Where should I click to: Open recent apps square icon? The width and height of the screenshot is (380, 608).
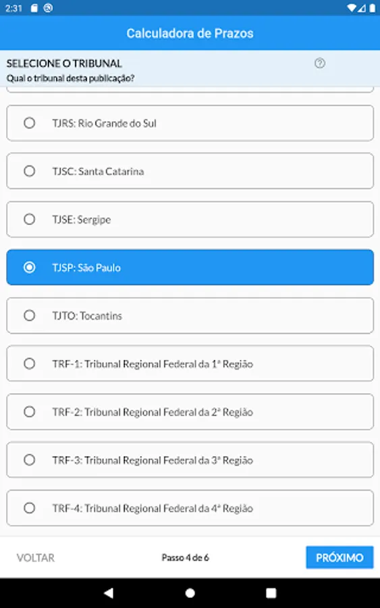coord(271,593)
